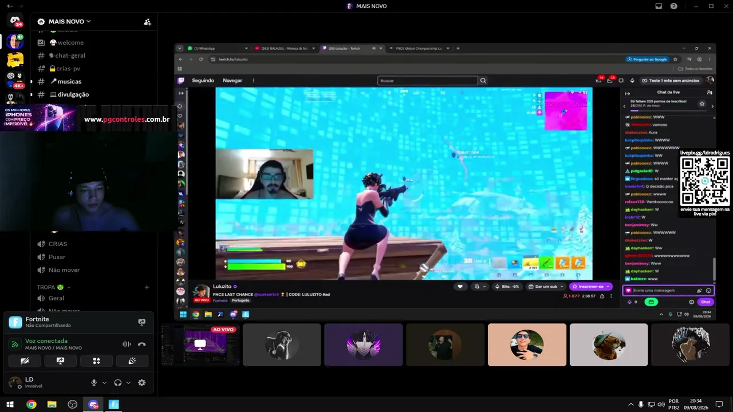Screen dimensions: 733x412
Task: Open the soundboard panel
Action: (132, 361)
